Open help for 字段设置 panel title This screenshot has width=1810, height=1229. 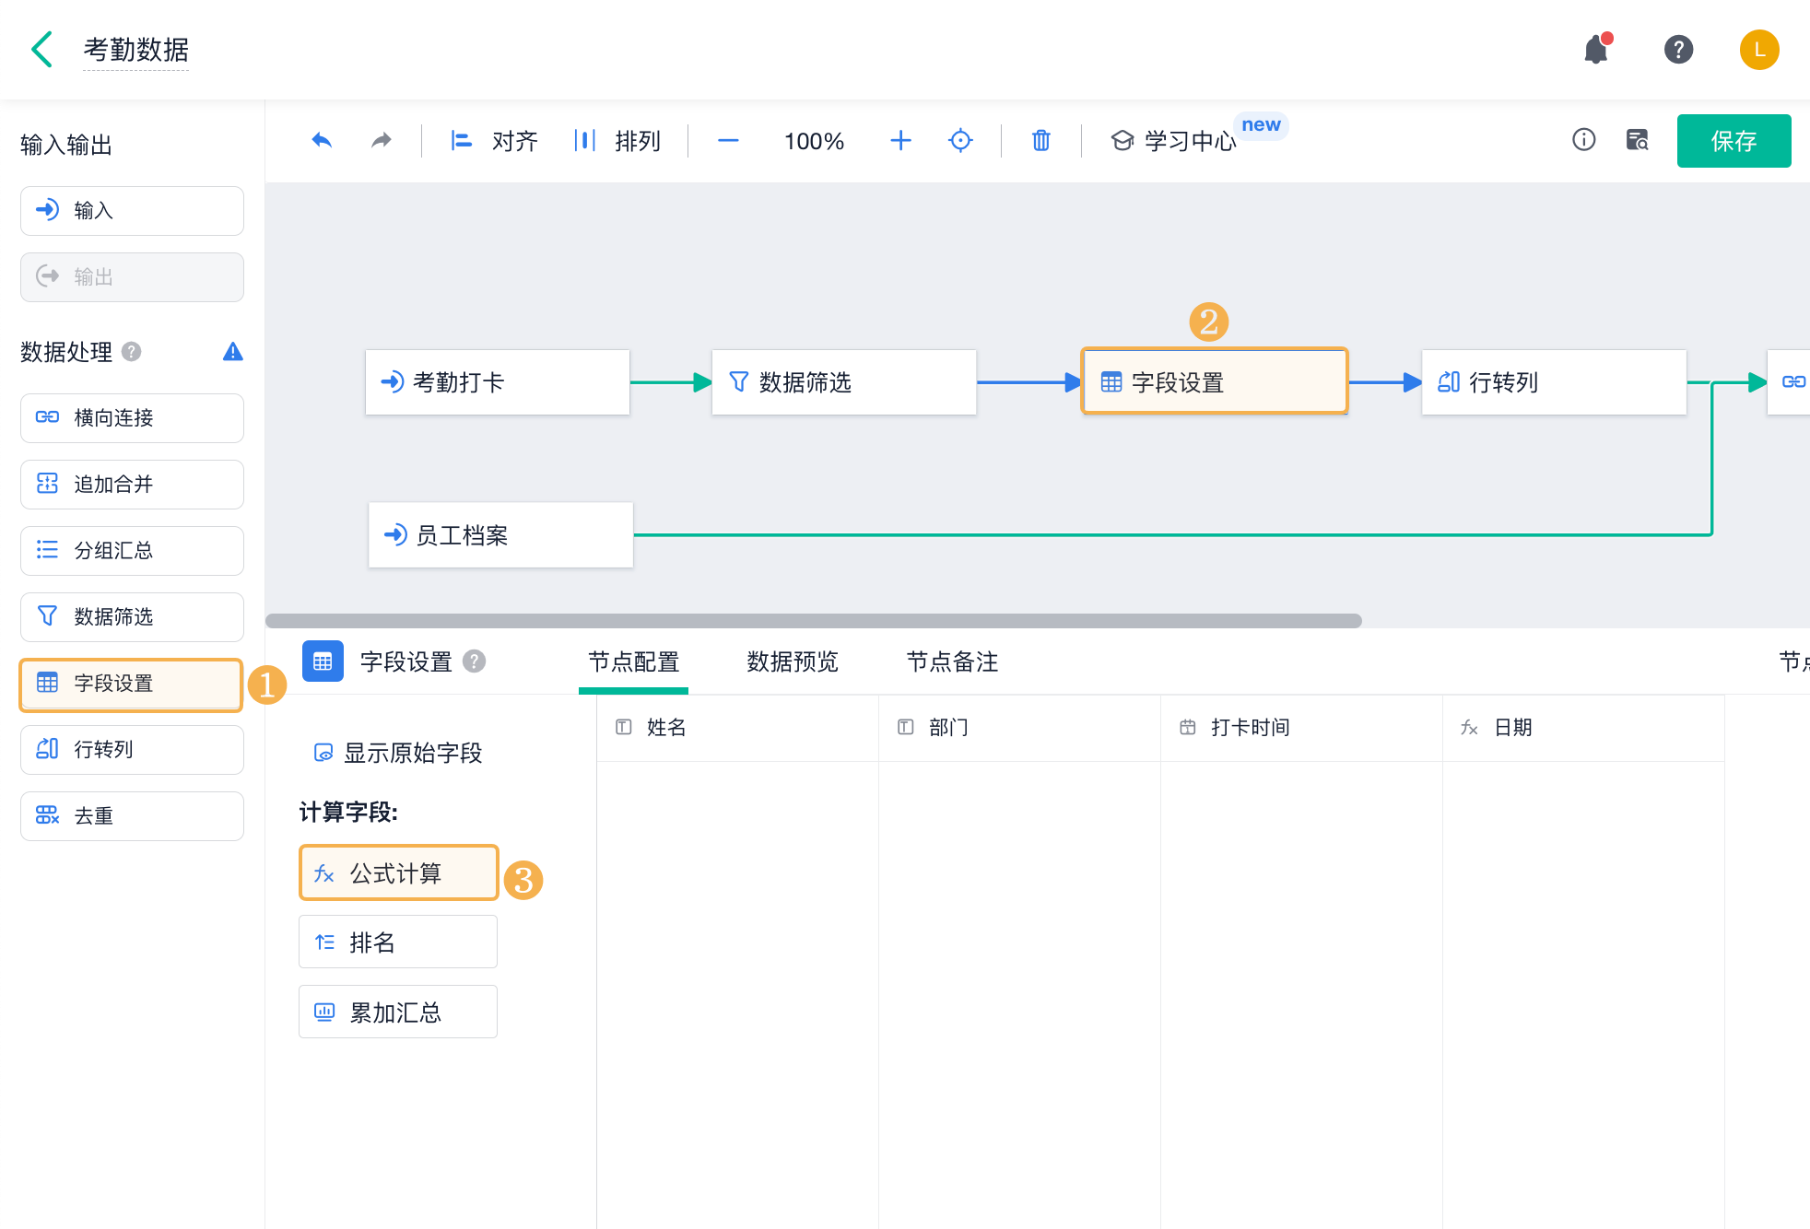pyautogui.click(x=474, y=661)
